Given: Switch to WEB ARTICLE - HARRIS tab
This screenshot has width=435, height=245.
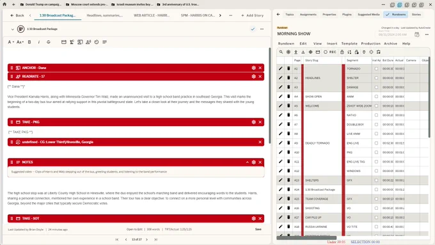Looking at the screenshot, I should point(152,15).
